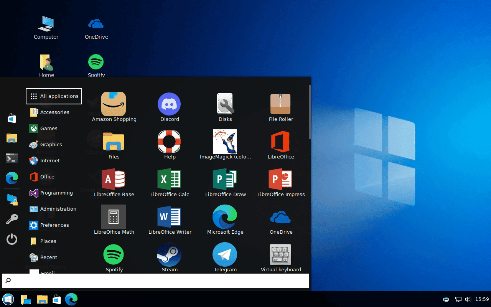Open the folder icon on the taskbar

(42, 299)
